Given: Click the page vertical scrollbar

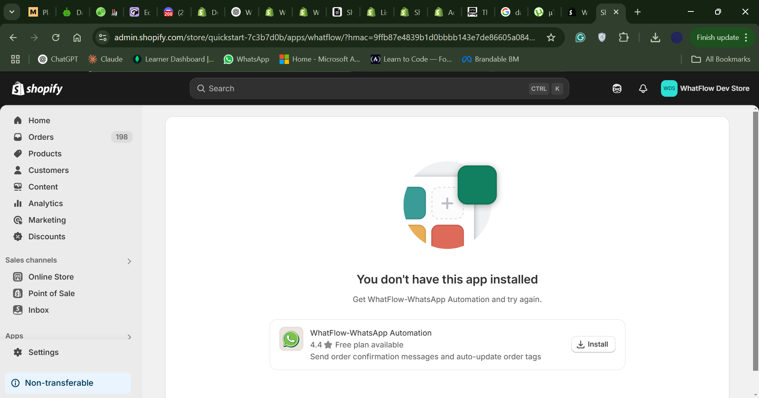Looking at the screenshot, I should [x=755, y=241].
